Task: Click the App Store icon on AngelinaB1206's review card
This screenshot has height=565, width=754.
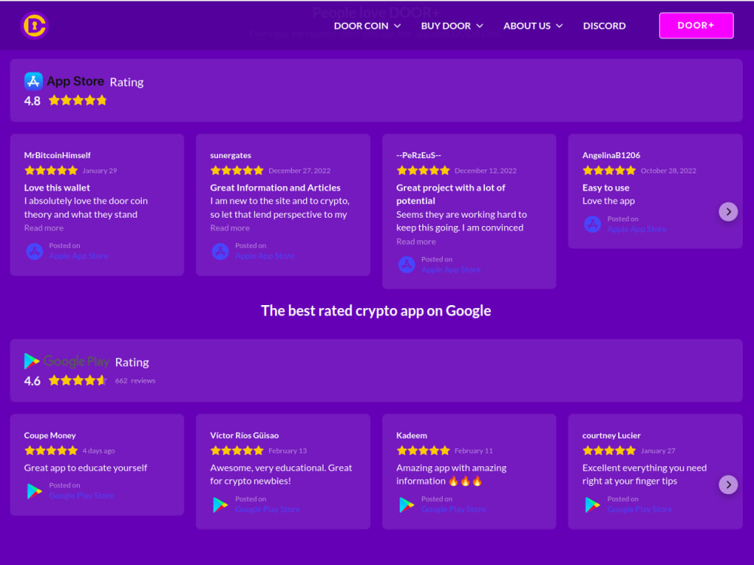Action: coord(593,224)
